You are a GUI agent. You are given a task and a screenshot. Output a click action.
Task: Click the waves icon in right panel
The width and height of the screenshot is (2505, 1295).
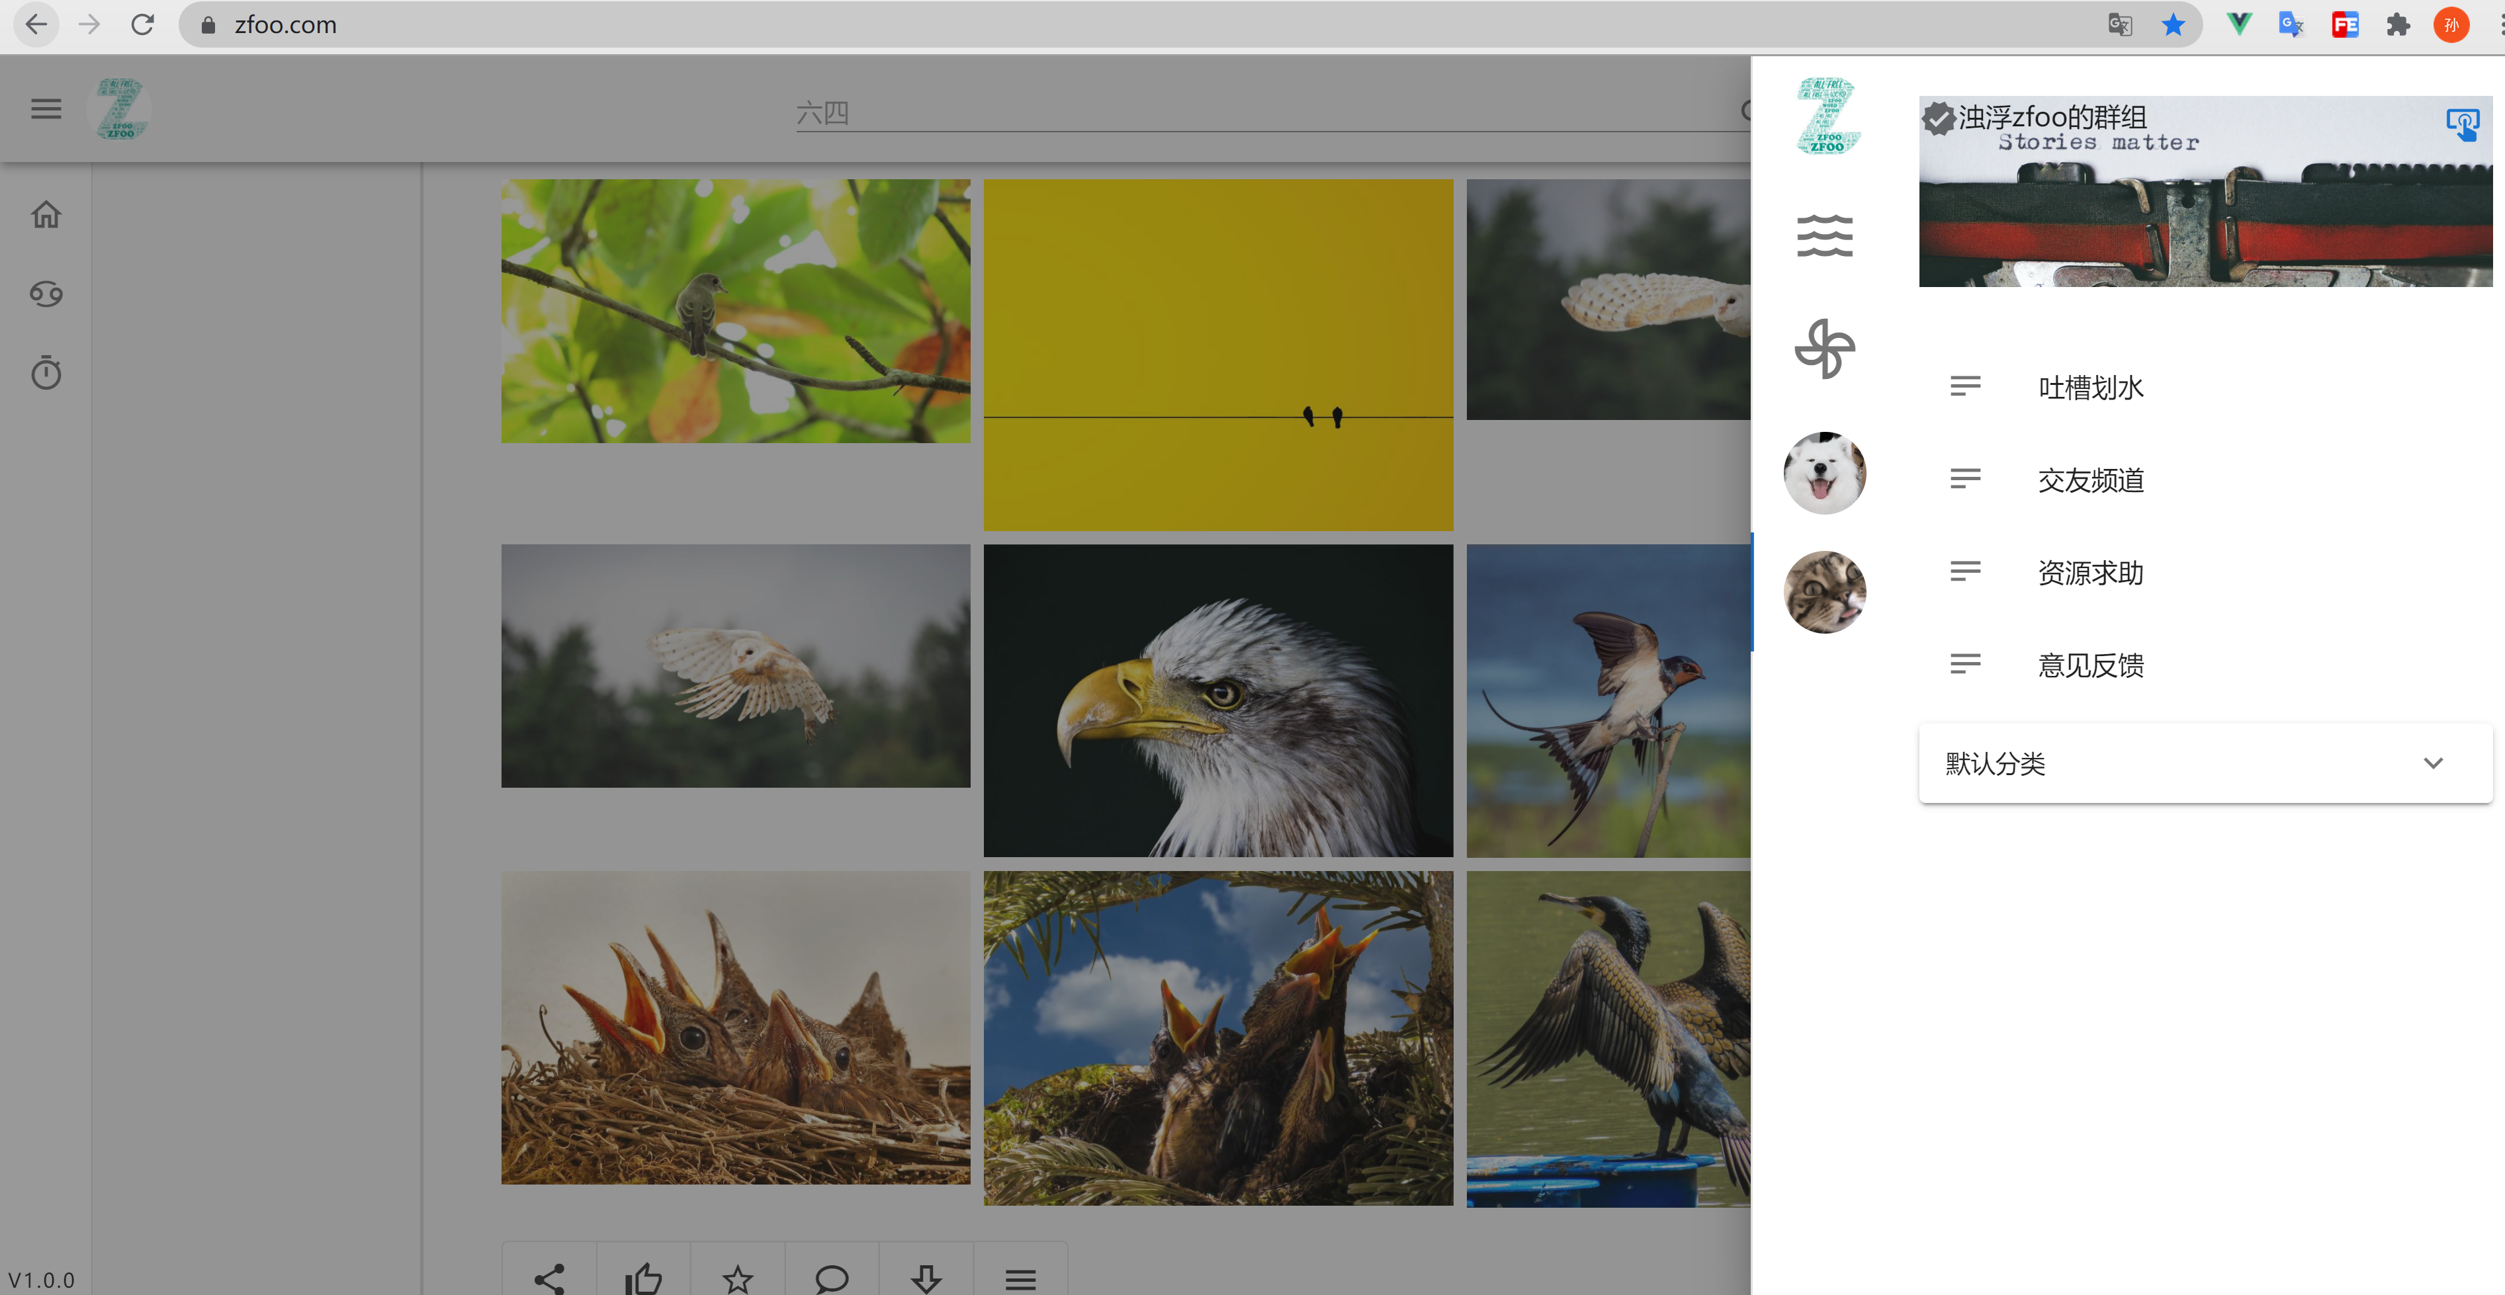pyautogui.click(x=1824, y=236)
